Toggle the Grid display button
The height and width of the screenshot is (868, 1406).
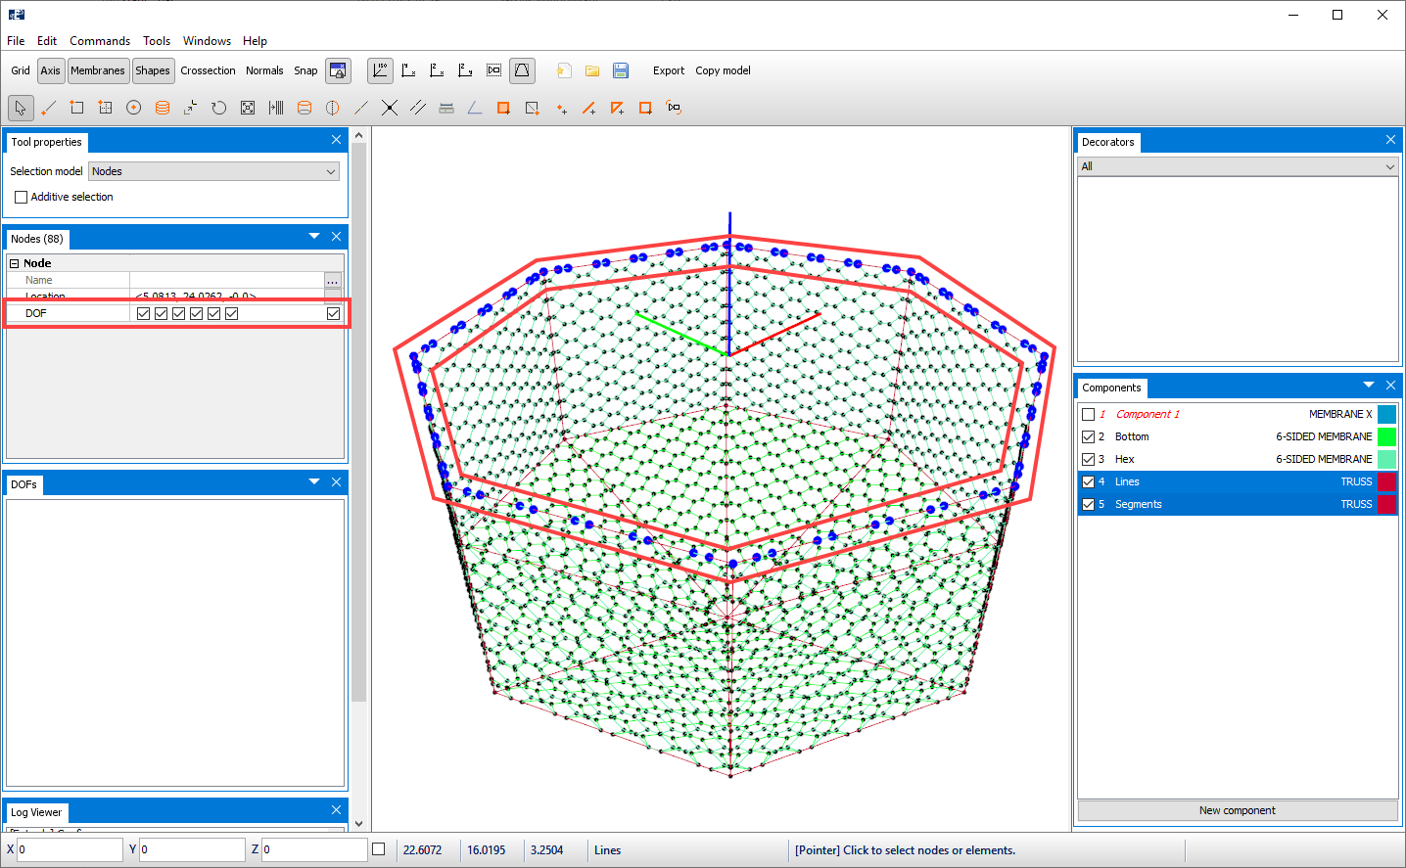click(x=21, y=70)
